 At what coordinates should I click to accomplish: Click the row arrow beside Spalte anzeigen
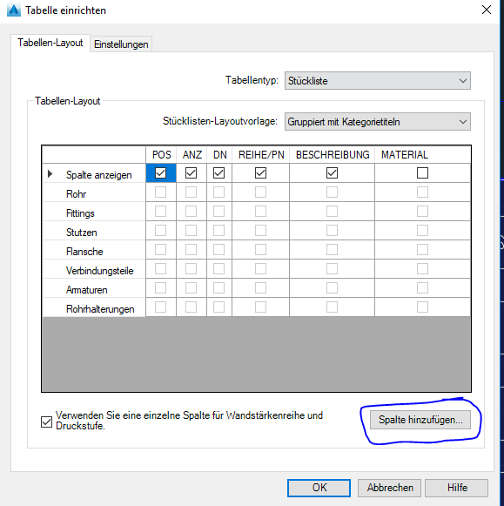[50, 174]
